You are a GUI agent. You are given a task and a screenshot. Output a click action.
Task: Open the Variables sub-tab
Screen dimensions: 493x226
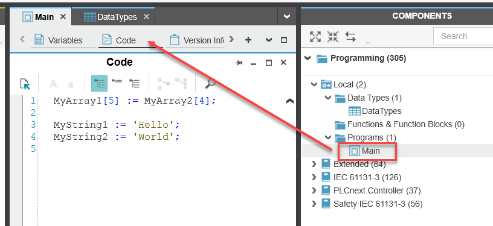click(63, 40)
